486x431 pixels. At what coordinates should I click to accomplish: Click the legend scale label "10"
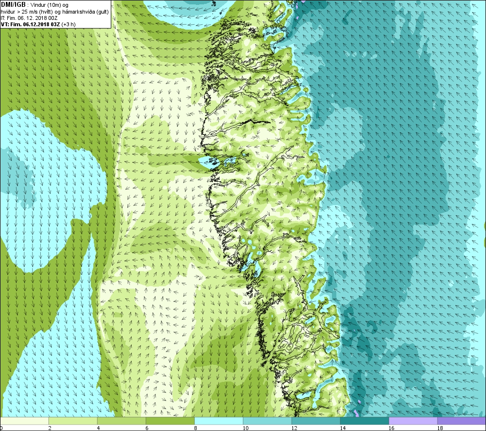pos(245,428)
